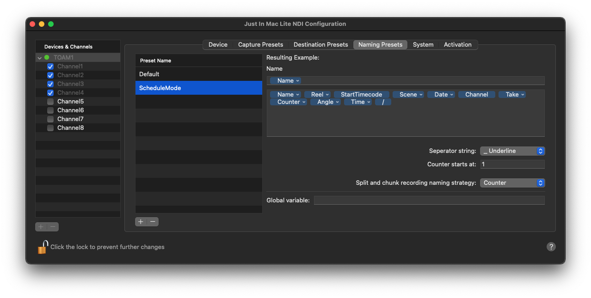Viewport: 591px width, 298px height.
Task: Uncheck the Channel2 checkbox
Action: coord(50,75)
